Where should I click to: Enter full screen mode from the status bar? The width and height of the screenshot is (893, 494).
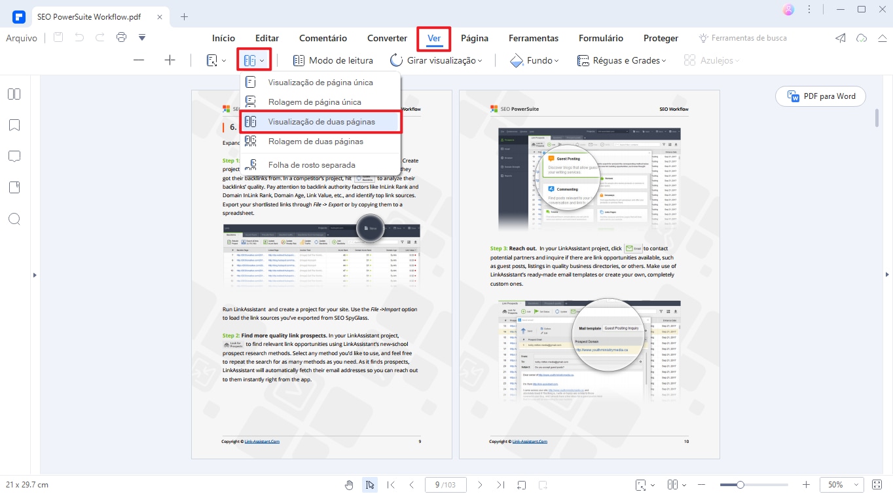click(878, 485)
